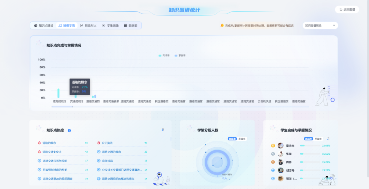
Task: Click rank 4 badge beside 胡方舟
Action: (273, 170)
